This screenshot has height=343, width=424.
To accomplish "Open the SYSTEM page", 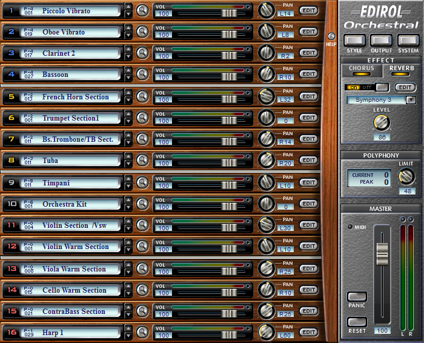I will point(408,41).
